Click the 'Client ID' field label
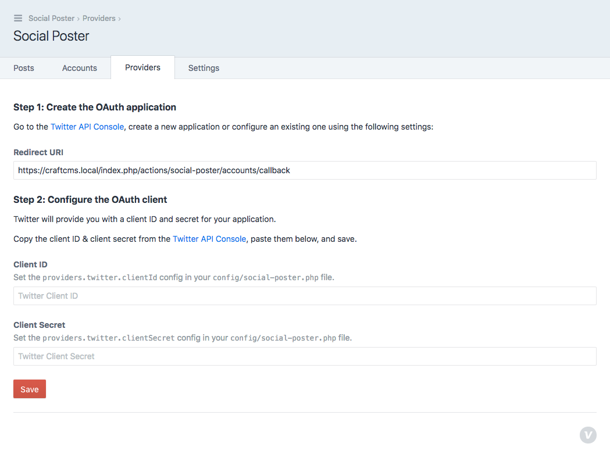The image size is (610, 465). coord(30,264)
